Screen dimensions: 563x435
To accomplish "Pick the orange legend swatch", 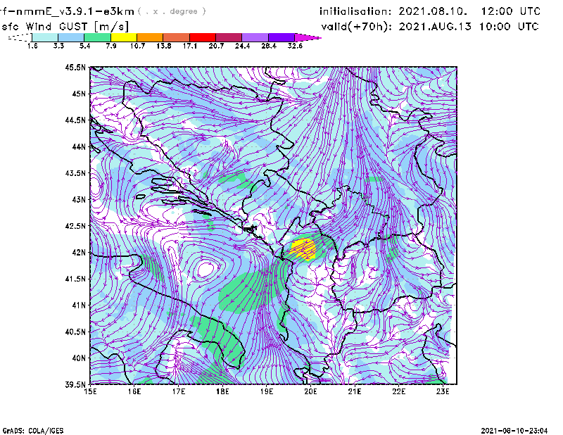I will pyautogui.click(x=150, y=37).
